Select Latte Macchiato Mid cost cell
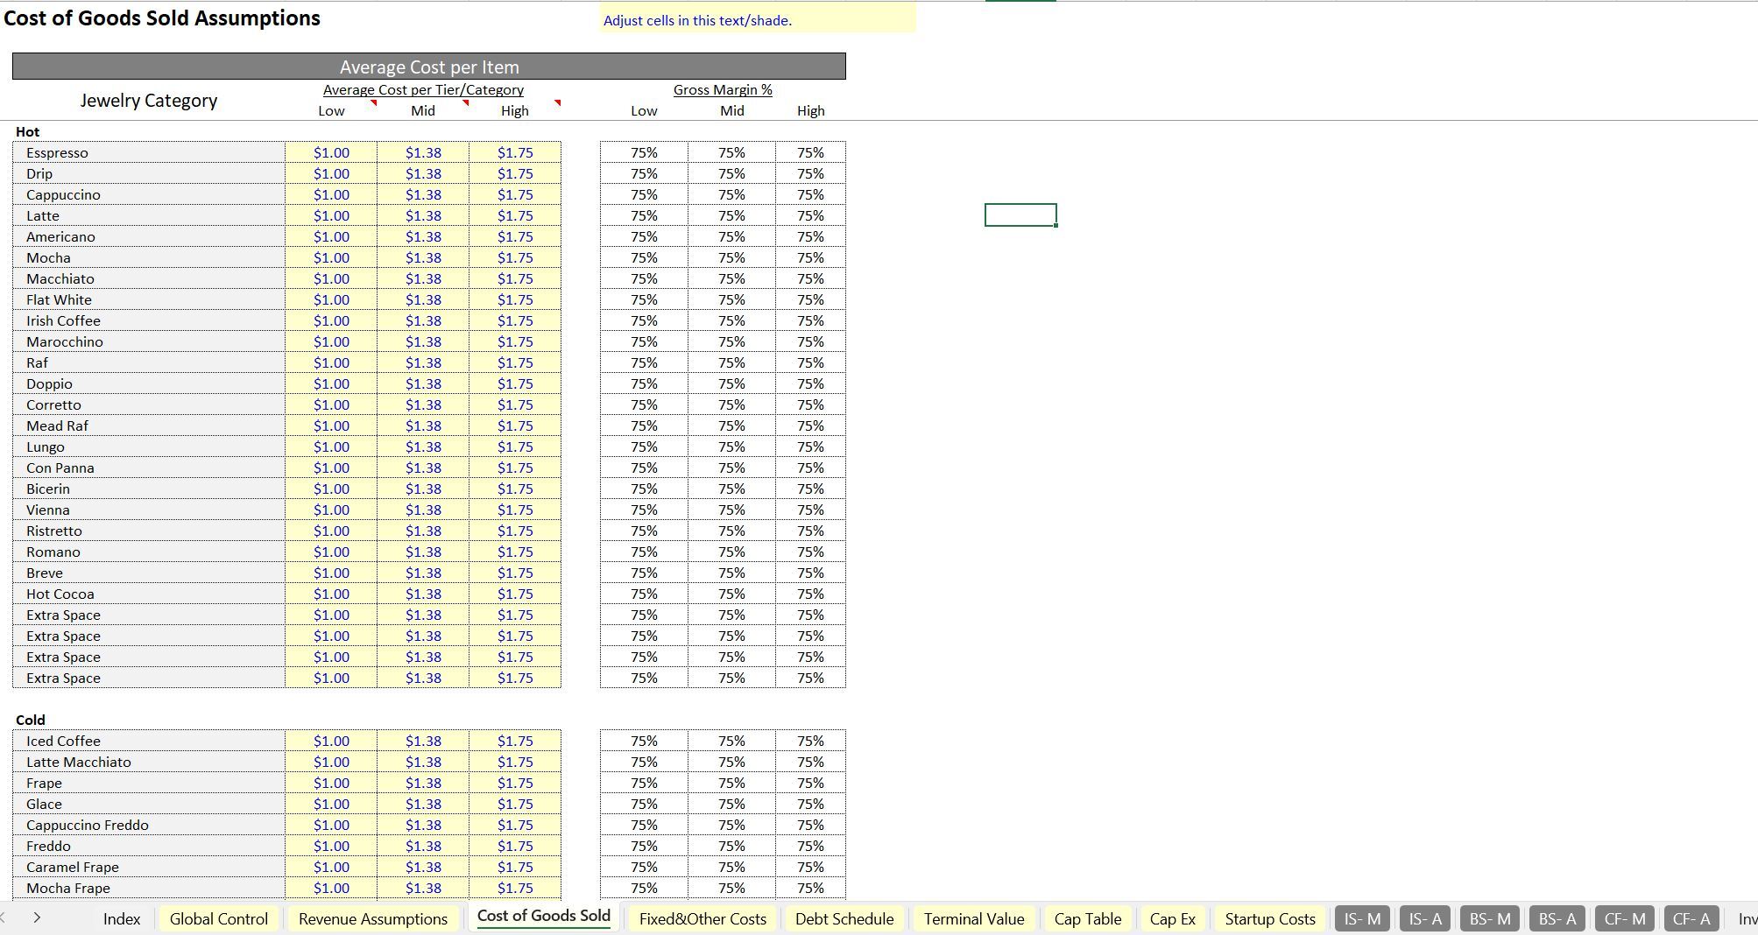Viewport: 1758px width, 935px height. 423,762
